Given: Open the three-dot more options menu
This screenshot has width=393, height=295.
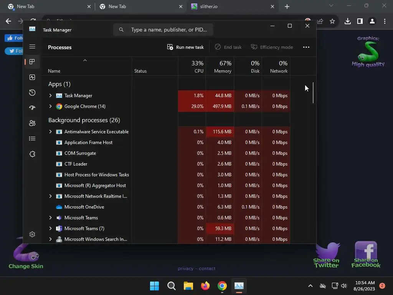Looking at the screenshot, I should pyautogui.click(x=306, y=47).
